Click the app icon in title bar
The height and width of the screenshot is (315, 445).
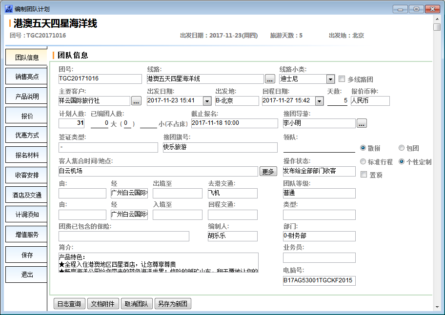pos(9,9)
